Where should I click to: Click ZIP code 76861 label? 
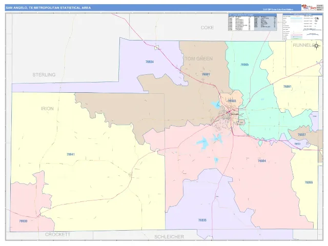tap(287, 87)
